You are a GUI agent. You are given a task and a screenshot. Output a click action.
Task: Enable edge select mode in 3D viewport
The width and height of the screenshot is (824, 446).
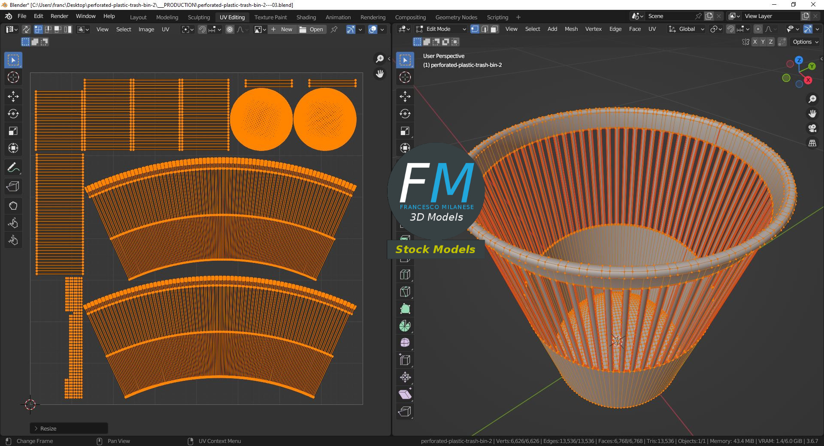click(x=485, y=29)
